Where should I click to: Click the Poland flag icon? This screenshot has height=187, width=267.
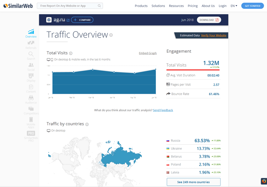pyautogui.click(x=168, y=164)
